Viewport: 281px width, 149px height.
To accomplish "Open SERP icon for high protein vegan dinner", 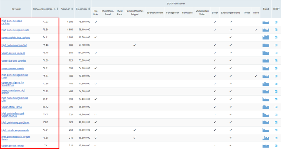I will [276, 122].
